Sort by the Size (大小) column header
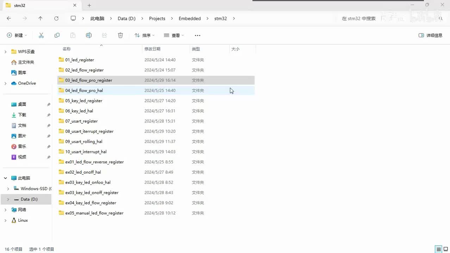The height and width of the screenshot is (253, 450). (242, 49)
